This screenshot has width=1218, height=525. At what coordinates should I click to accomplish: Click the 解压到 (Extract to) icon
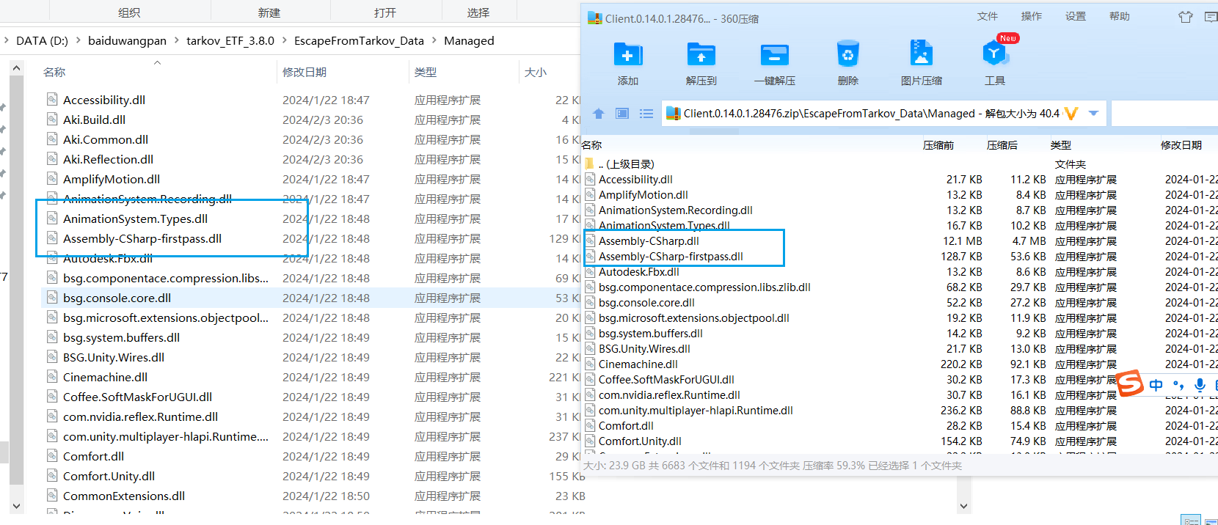(x=701, y=55)
